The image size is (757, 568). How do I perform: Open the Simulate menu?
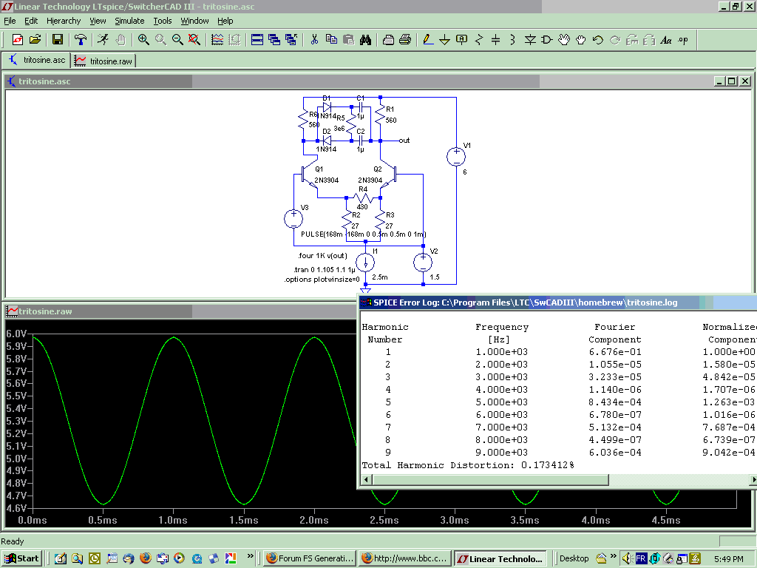click(129, 21)
